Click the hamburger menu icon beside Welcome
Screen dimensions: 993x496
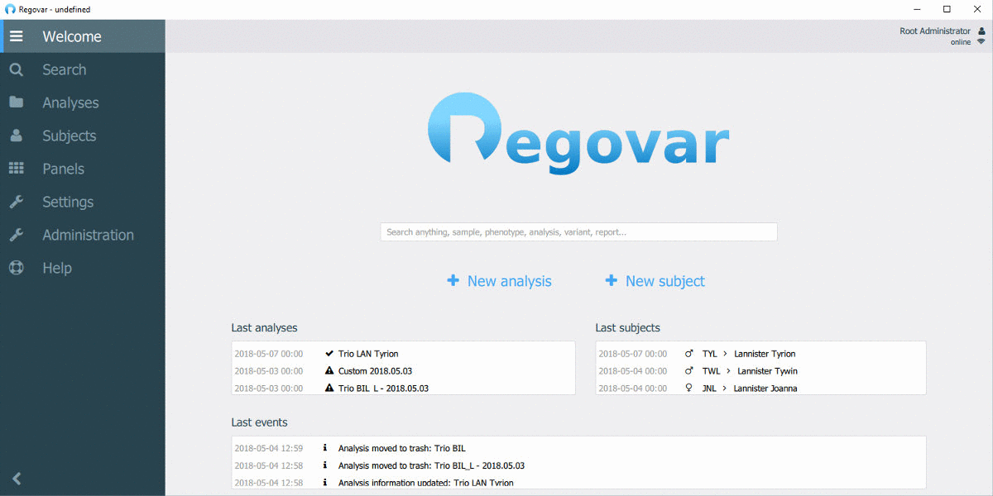(x=17, y=36)
